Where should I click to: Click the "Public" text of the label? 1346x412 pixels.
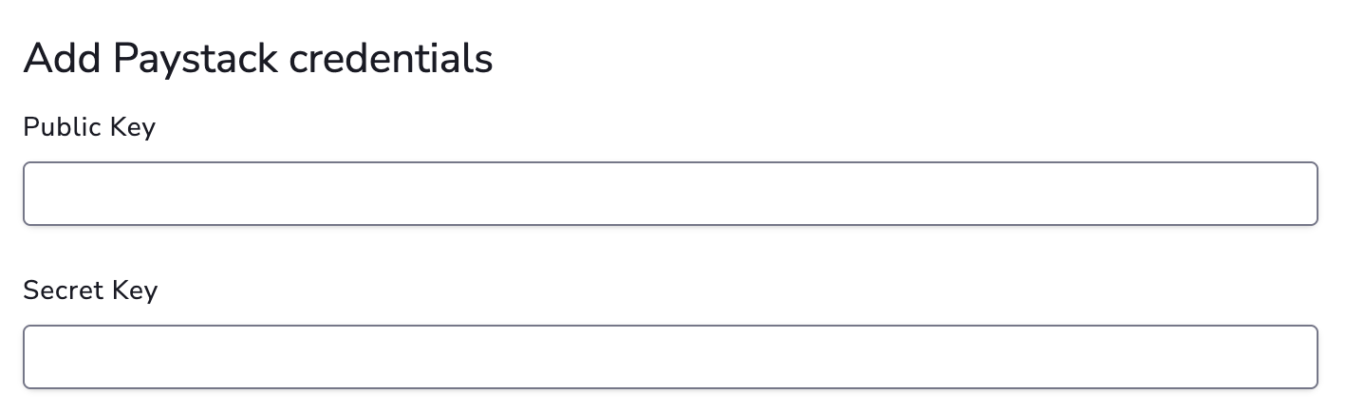pos(63,127)
